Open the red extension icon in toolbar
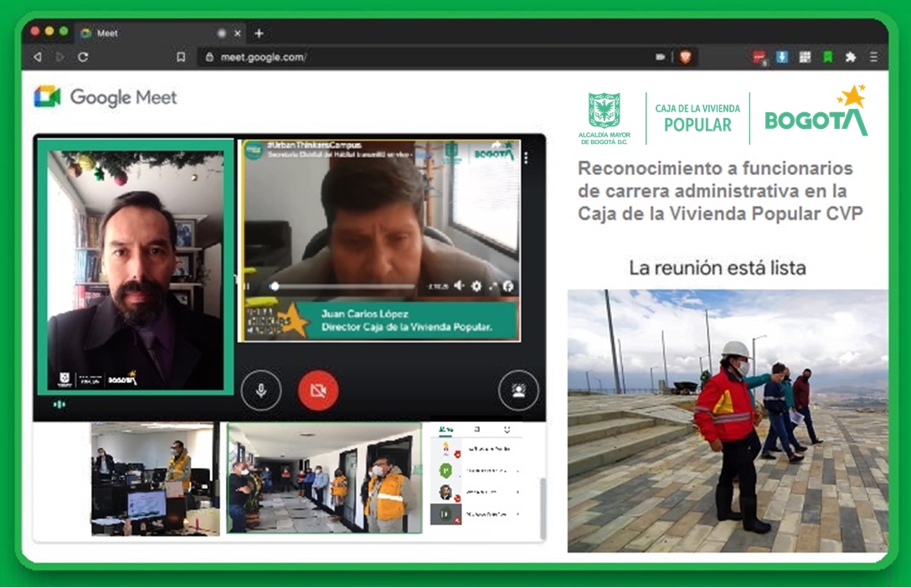This screenshot has width=911, height=588. click(x=759, y=57)
